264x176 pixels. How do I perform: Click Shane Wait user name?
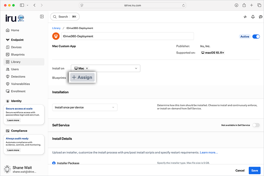coord(22,167)
